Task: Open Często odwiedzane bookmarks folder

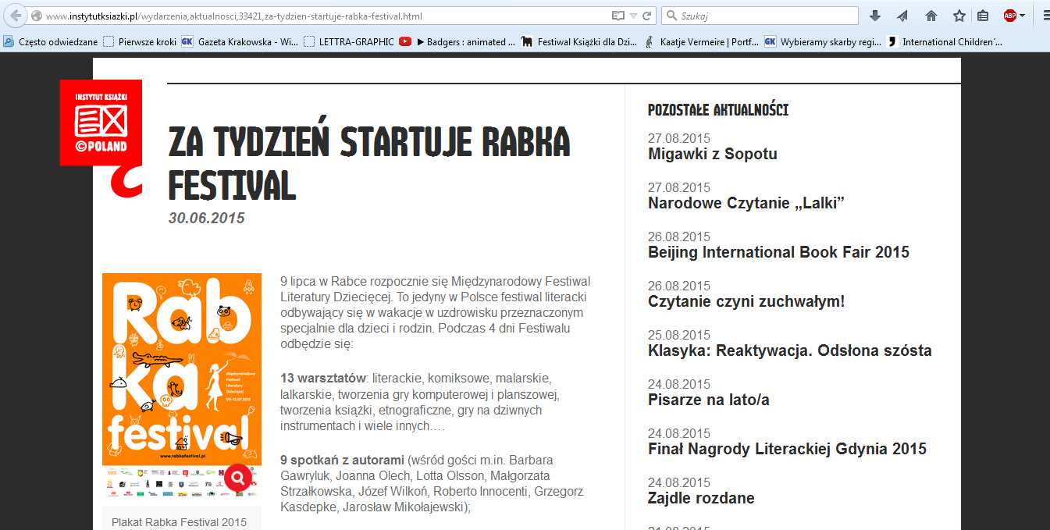Action: coord(51,42)
